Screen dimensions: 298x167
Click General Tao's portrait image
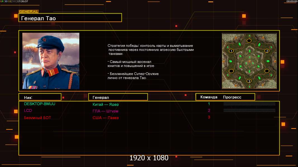51,61
